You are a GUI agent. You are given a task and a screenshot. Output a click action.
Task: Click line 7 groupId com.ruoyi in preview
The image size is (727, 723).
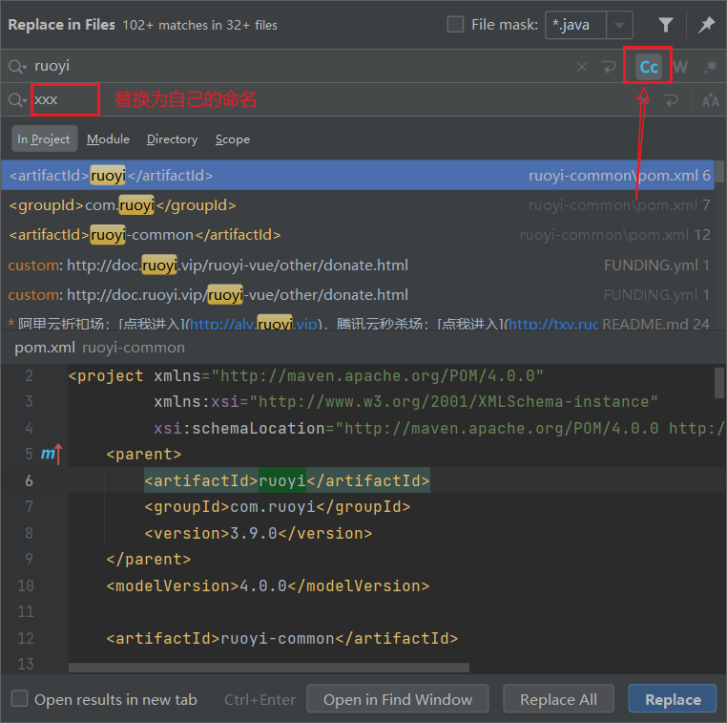tap(278, 506)
